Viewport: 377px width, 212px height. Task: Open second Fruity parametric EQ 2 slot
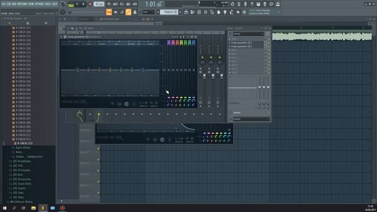[242, 47]
